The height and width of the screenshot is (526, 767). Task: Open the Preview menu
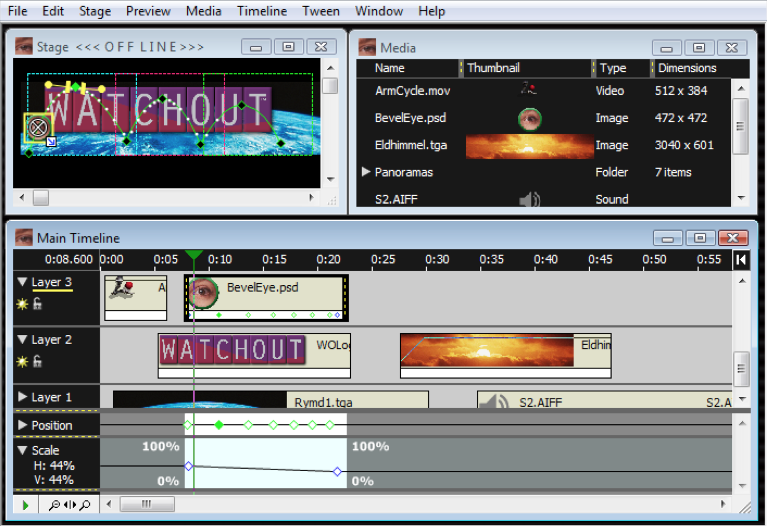148,11
